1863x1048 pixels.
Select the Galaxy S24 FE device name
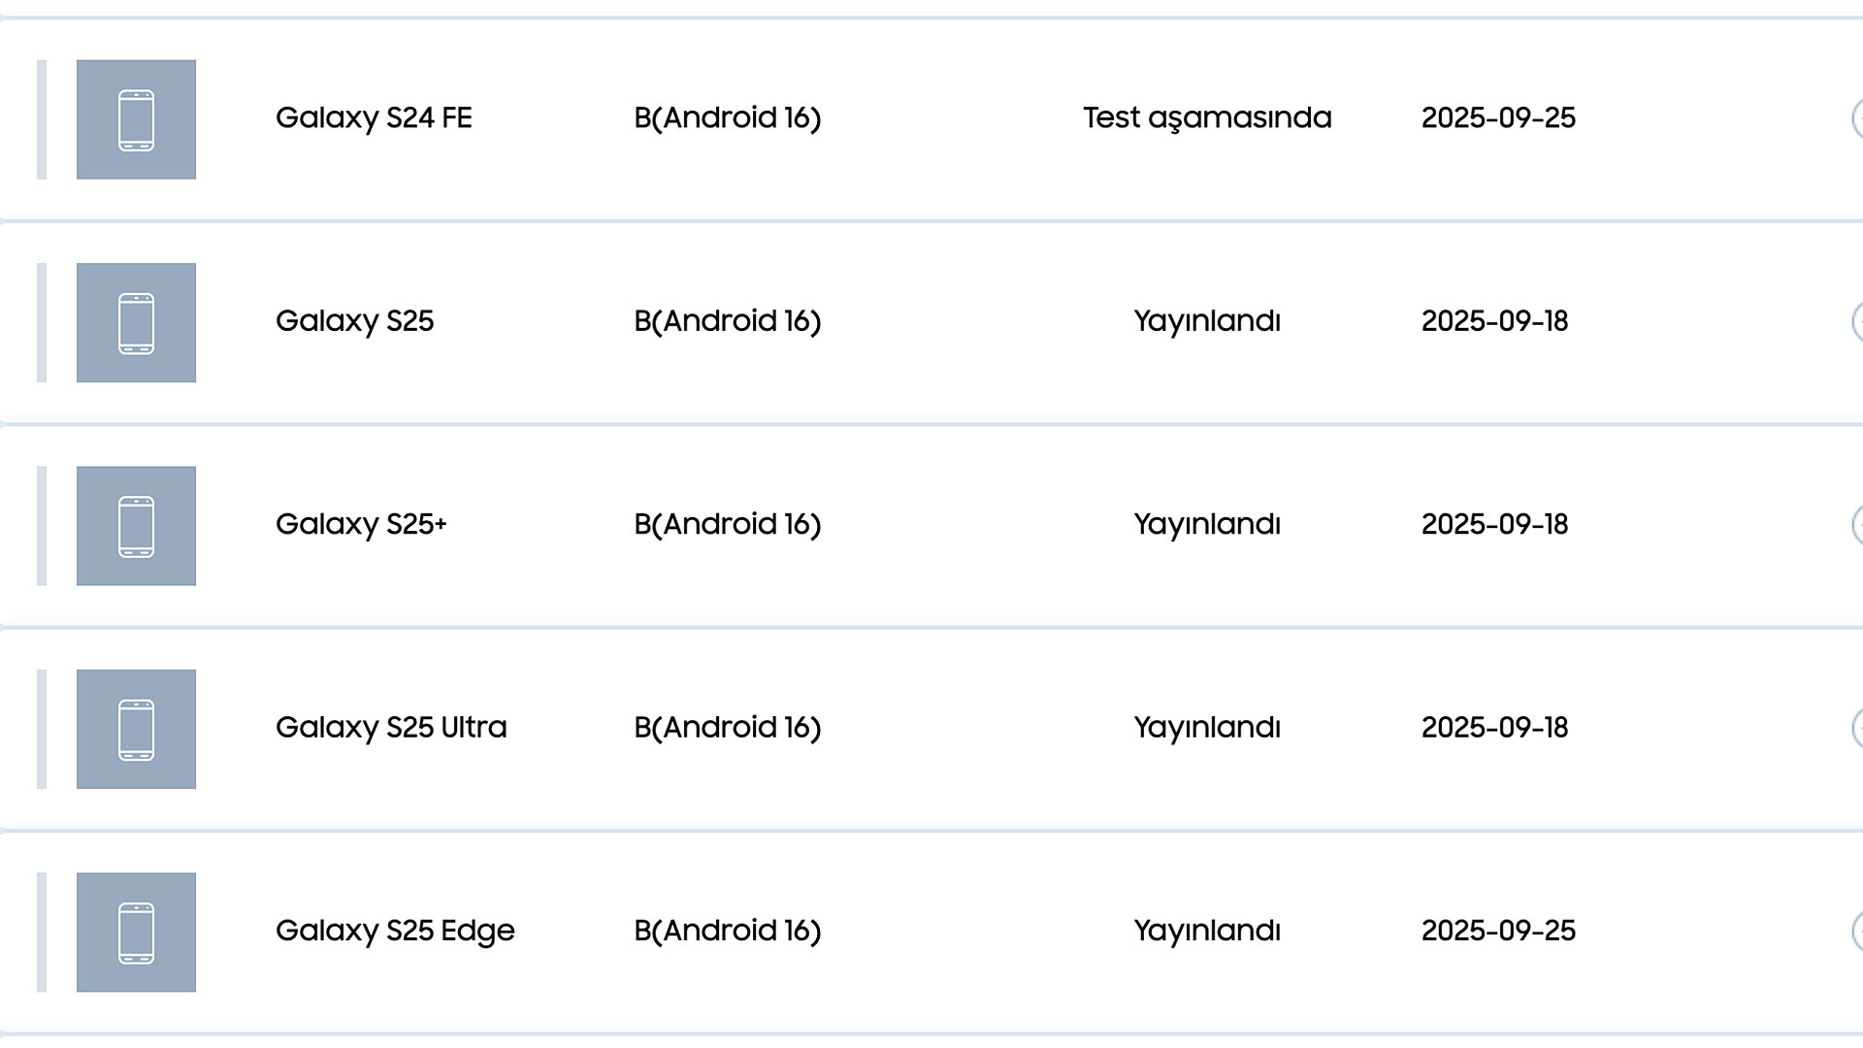click(x=374, y=118)
